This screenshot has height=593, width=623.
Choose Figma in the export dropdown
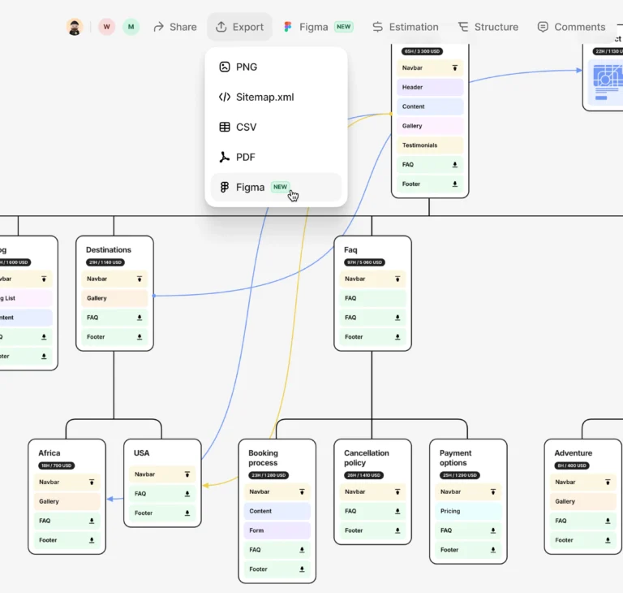tap(276, 187)
